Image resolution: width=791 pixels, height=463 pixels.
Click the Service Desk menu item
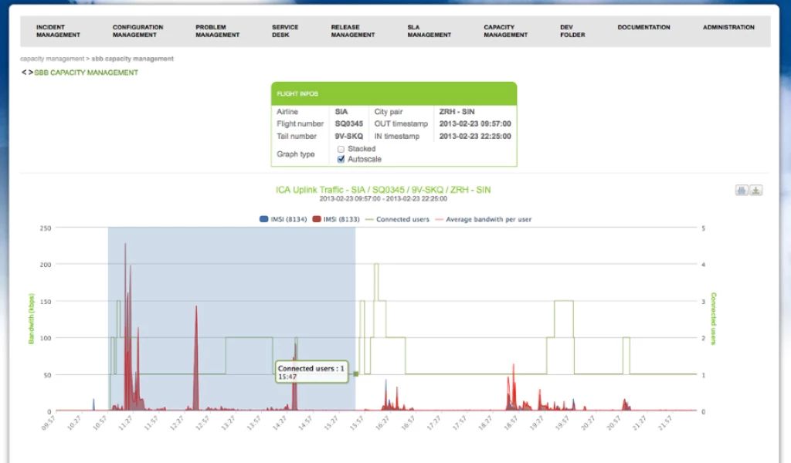click(x=285, y=31)
